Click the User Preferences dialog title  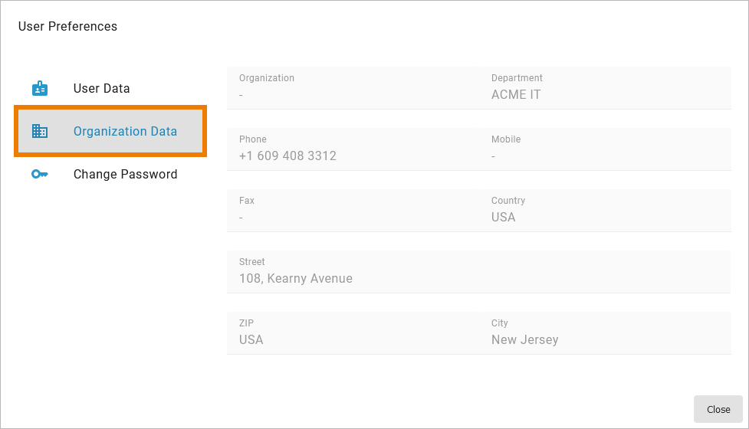click(67, 26)
